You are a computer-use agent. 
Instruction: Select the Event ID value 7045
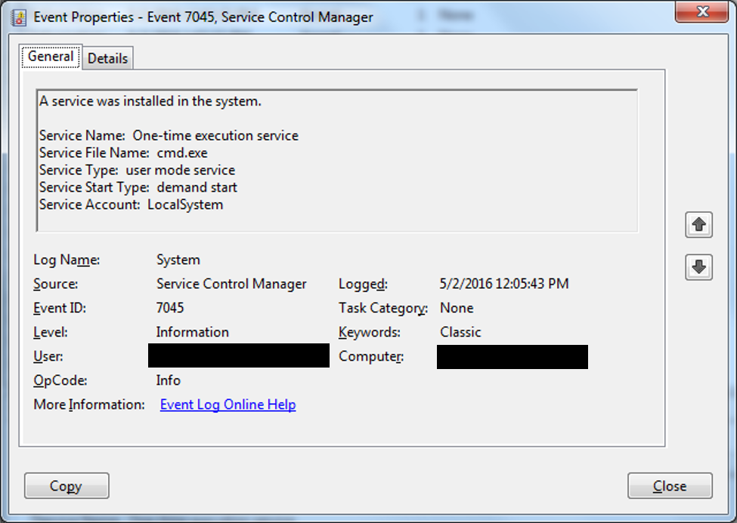tap(170, 308)
